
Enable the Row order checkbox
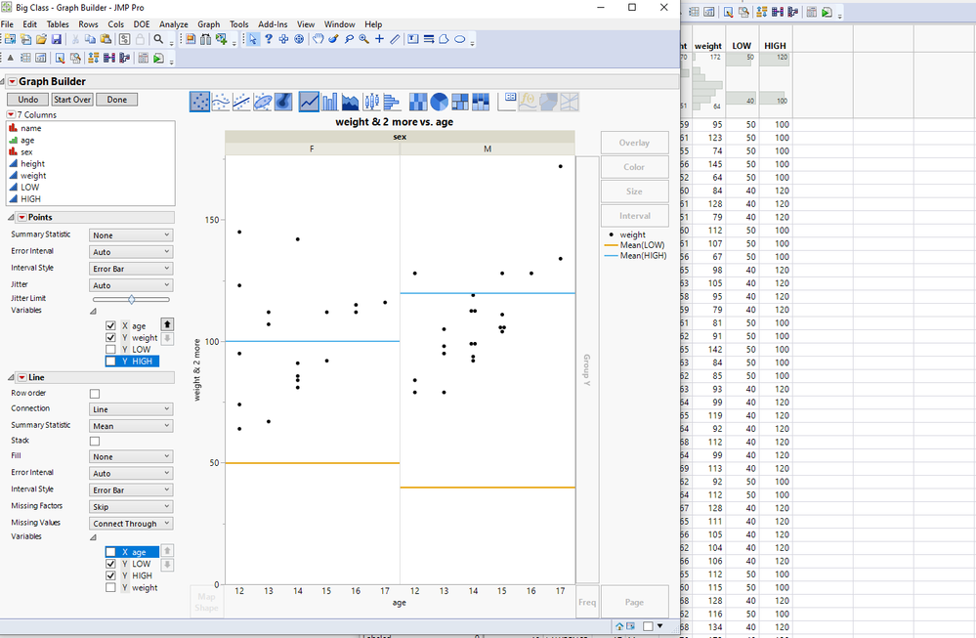(x=95, y=394)
